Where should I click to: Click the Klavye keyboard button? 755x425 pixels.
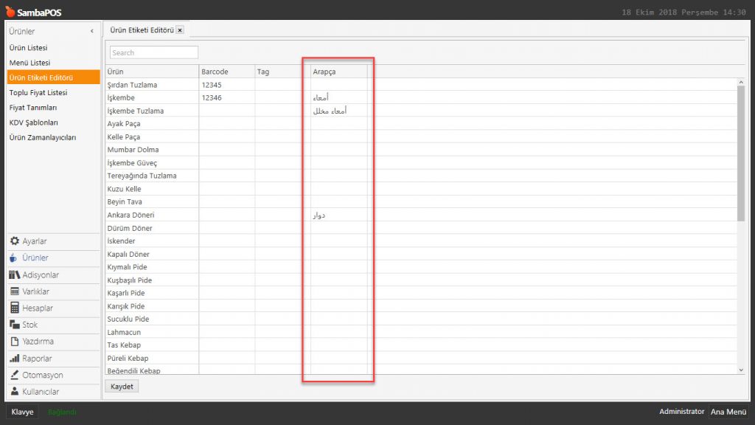click(x=22, y=412)
